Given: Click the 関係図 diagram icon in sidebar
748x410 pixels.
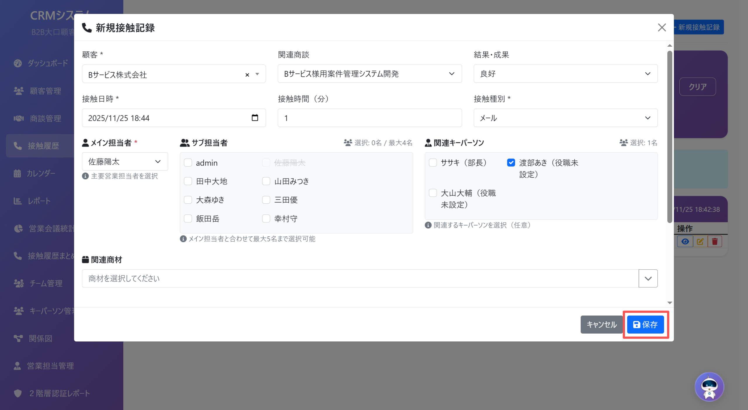Looking at the screenshot, I should 18,338.
